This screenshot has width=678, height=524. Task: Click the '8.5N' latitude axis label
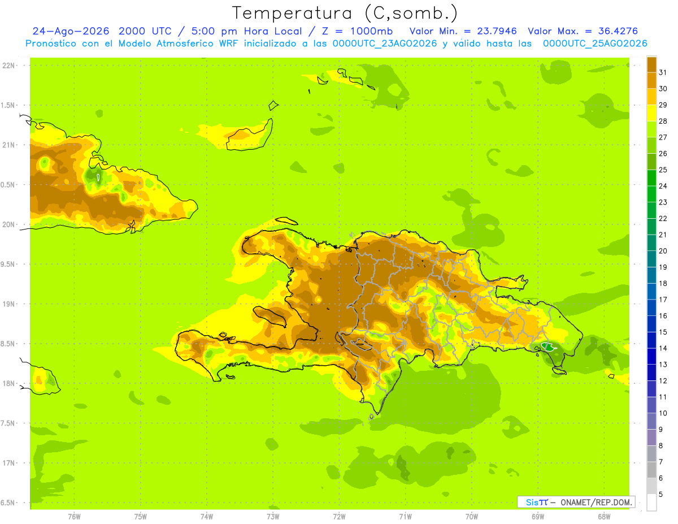pyautogui.click(x=8, y=344)
